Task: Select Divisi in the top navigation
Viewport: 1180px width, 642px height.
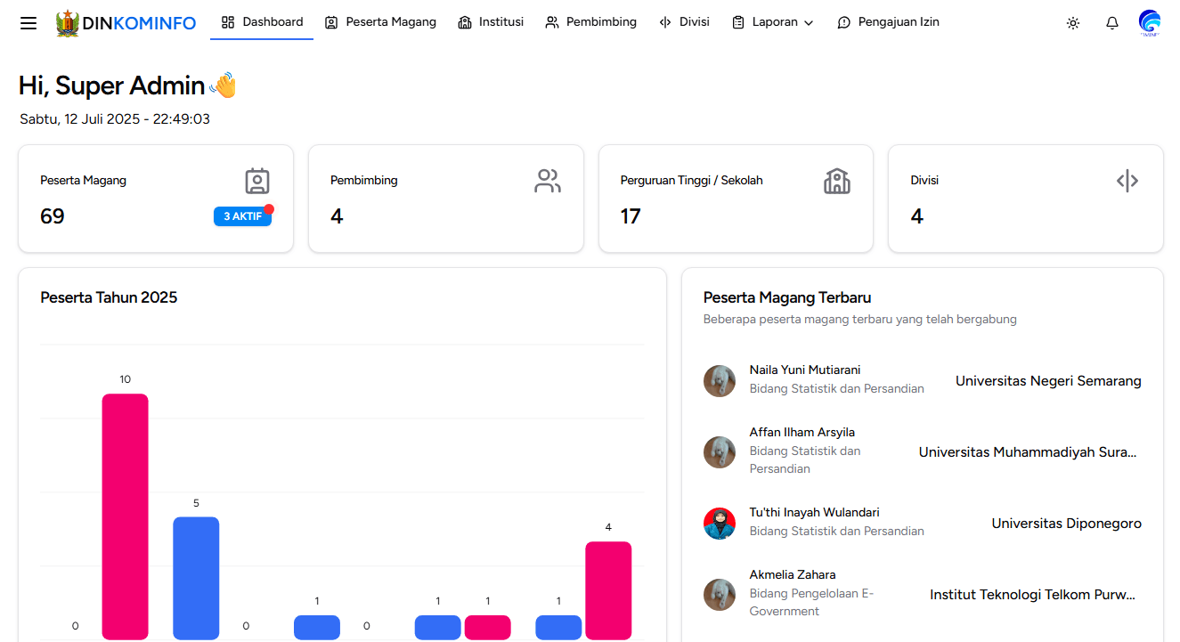Action: [684, 22]
